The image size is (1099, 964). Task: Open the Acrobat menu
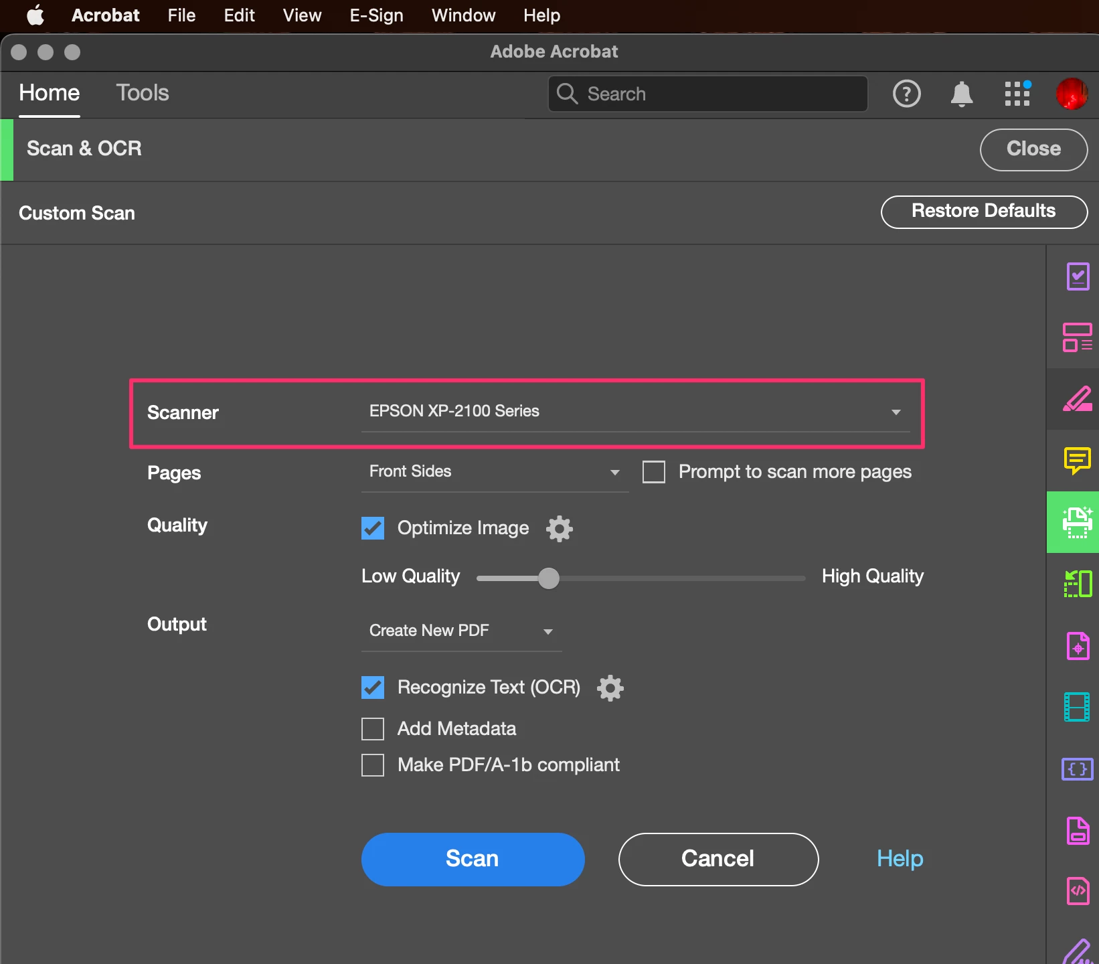tap(106, 15)
